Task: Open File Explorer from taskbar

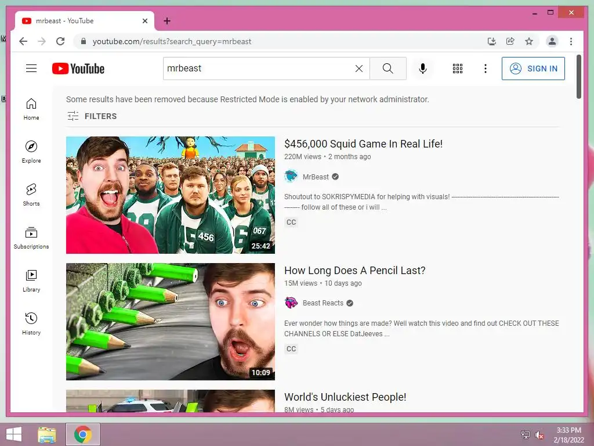Action: 47,434
